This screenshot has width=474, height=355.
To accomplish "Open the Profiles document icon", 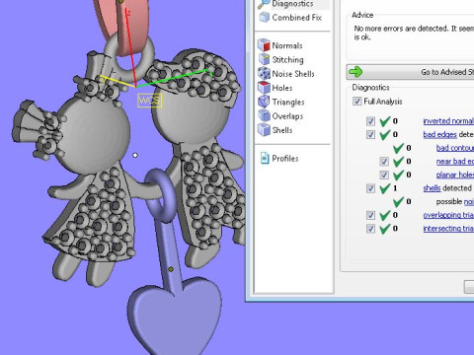I will (x=265, y=158).
